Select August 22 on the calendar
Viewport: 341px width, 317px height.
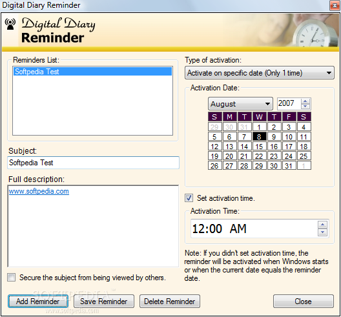point(259,156)
